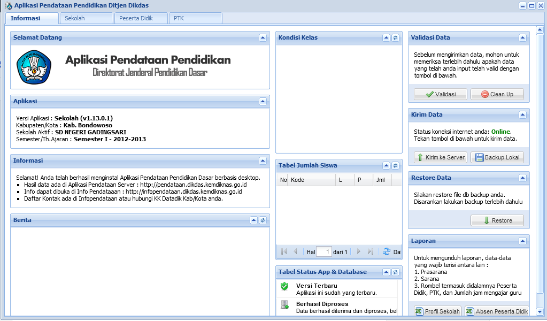Reload the Tabel Jumlah Siswa grid data

pos(387,251)
